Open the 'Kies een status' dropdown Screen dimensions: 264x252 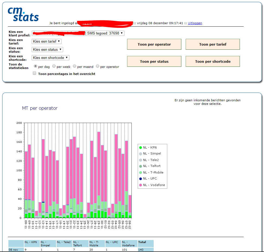pyautogui.click(x=47, y=49)
